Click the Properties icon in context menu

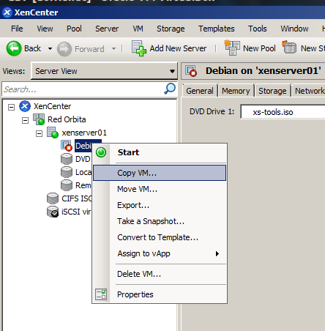click(x=101, y=294)
